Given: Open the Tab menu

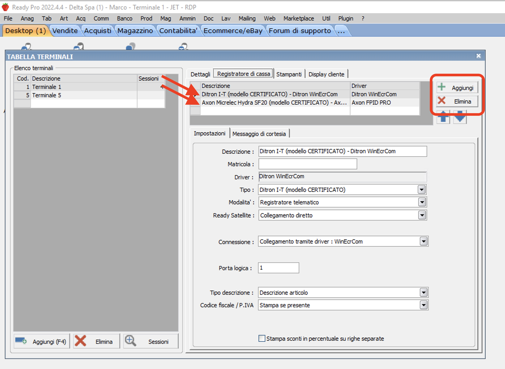Looking at the screenshot, I should [x=46, y=18].
